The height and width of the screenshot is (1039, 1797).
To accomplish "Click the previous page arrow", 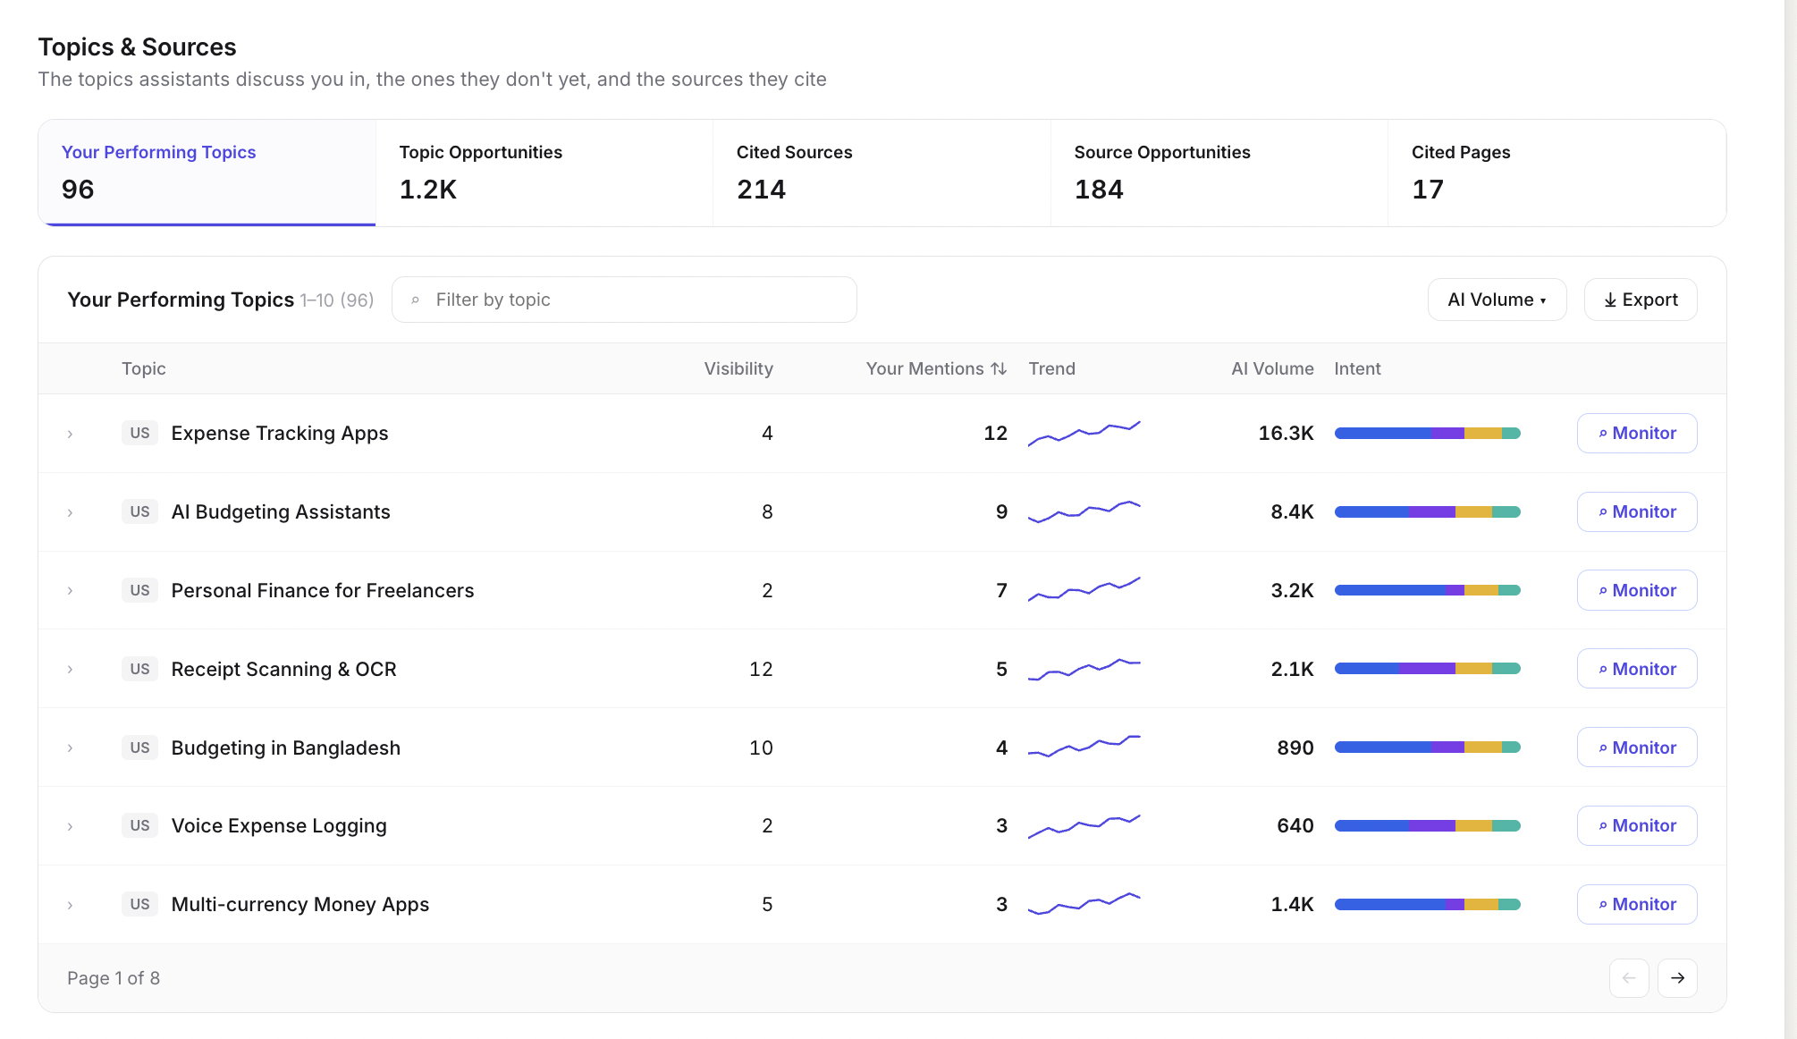I will (x=1629, y=978).
